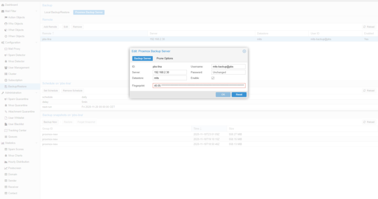Sort by the Time column header
Image resolution: width=378 pixels, height=199 pixels.
[209, 128]
